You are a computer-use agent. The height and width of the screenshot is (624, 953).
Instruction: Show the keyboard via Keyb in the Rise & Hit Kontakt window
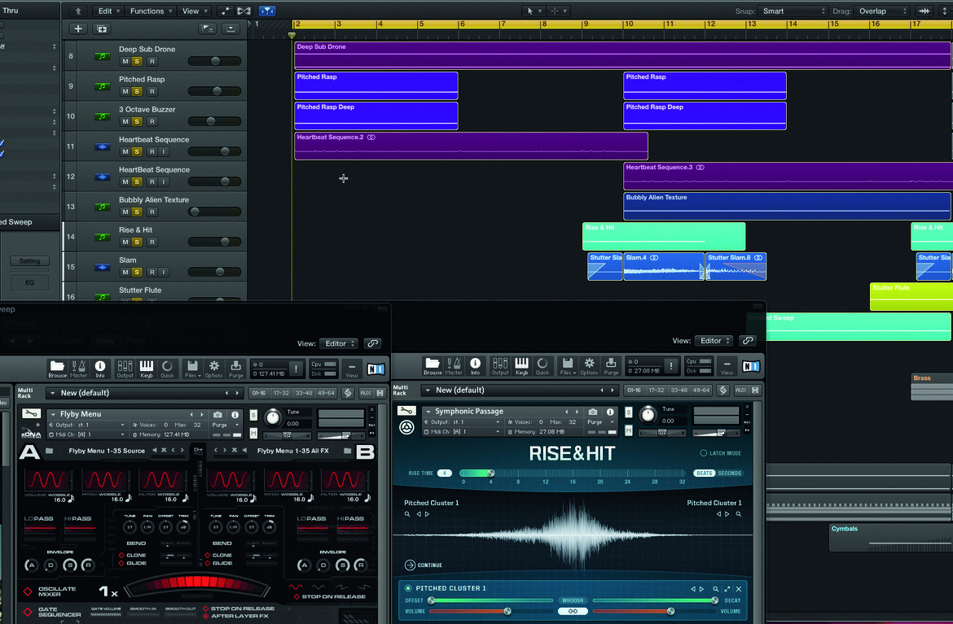tap(521, 366)
